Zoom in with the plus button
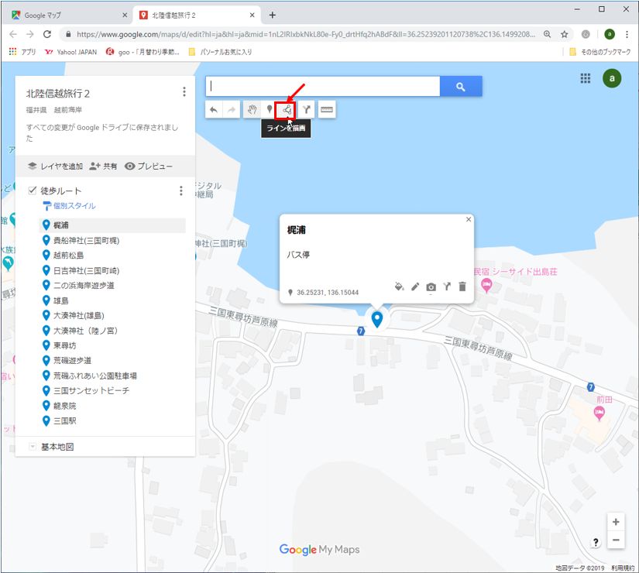 tap(616, 522)
